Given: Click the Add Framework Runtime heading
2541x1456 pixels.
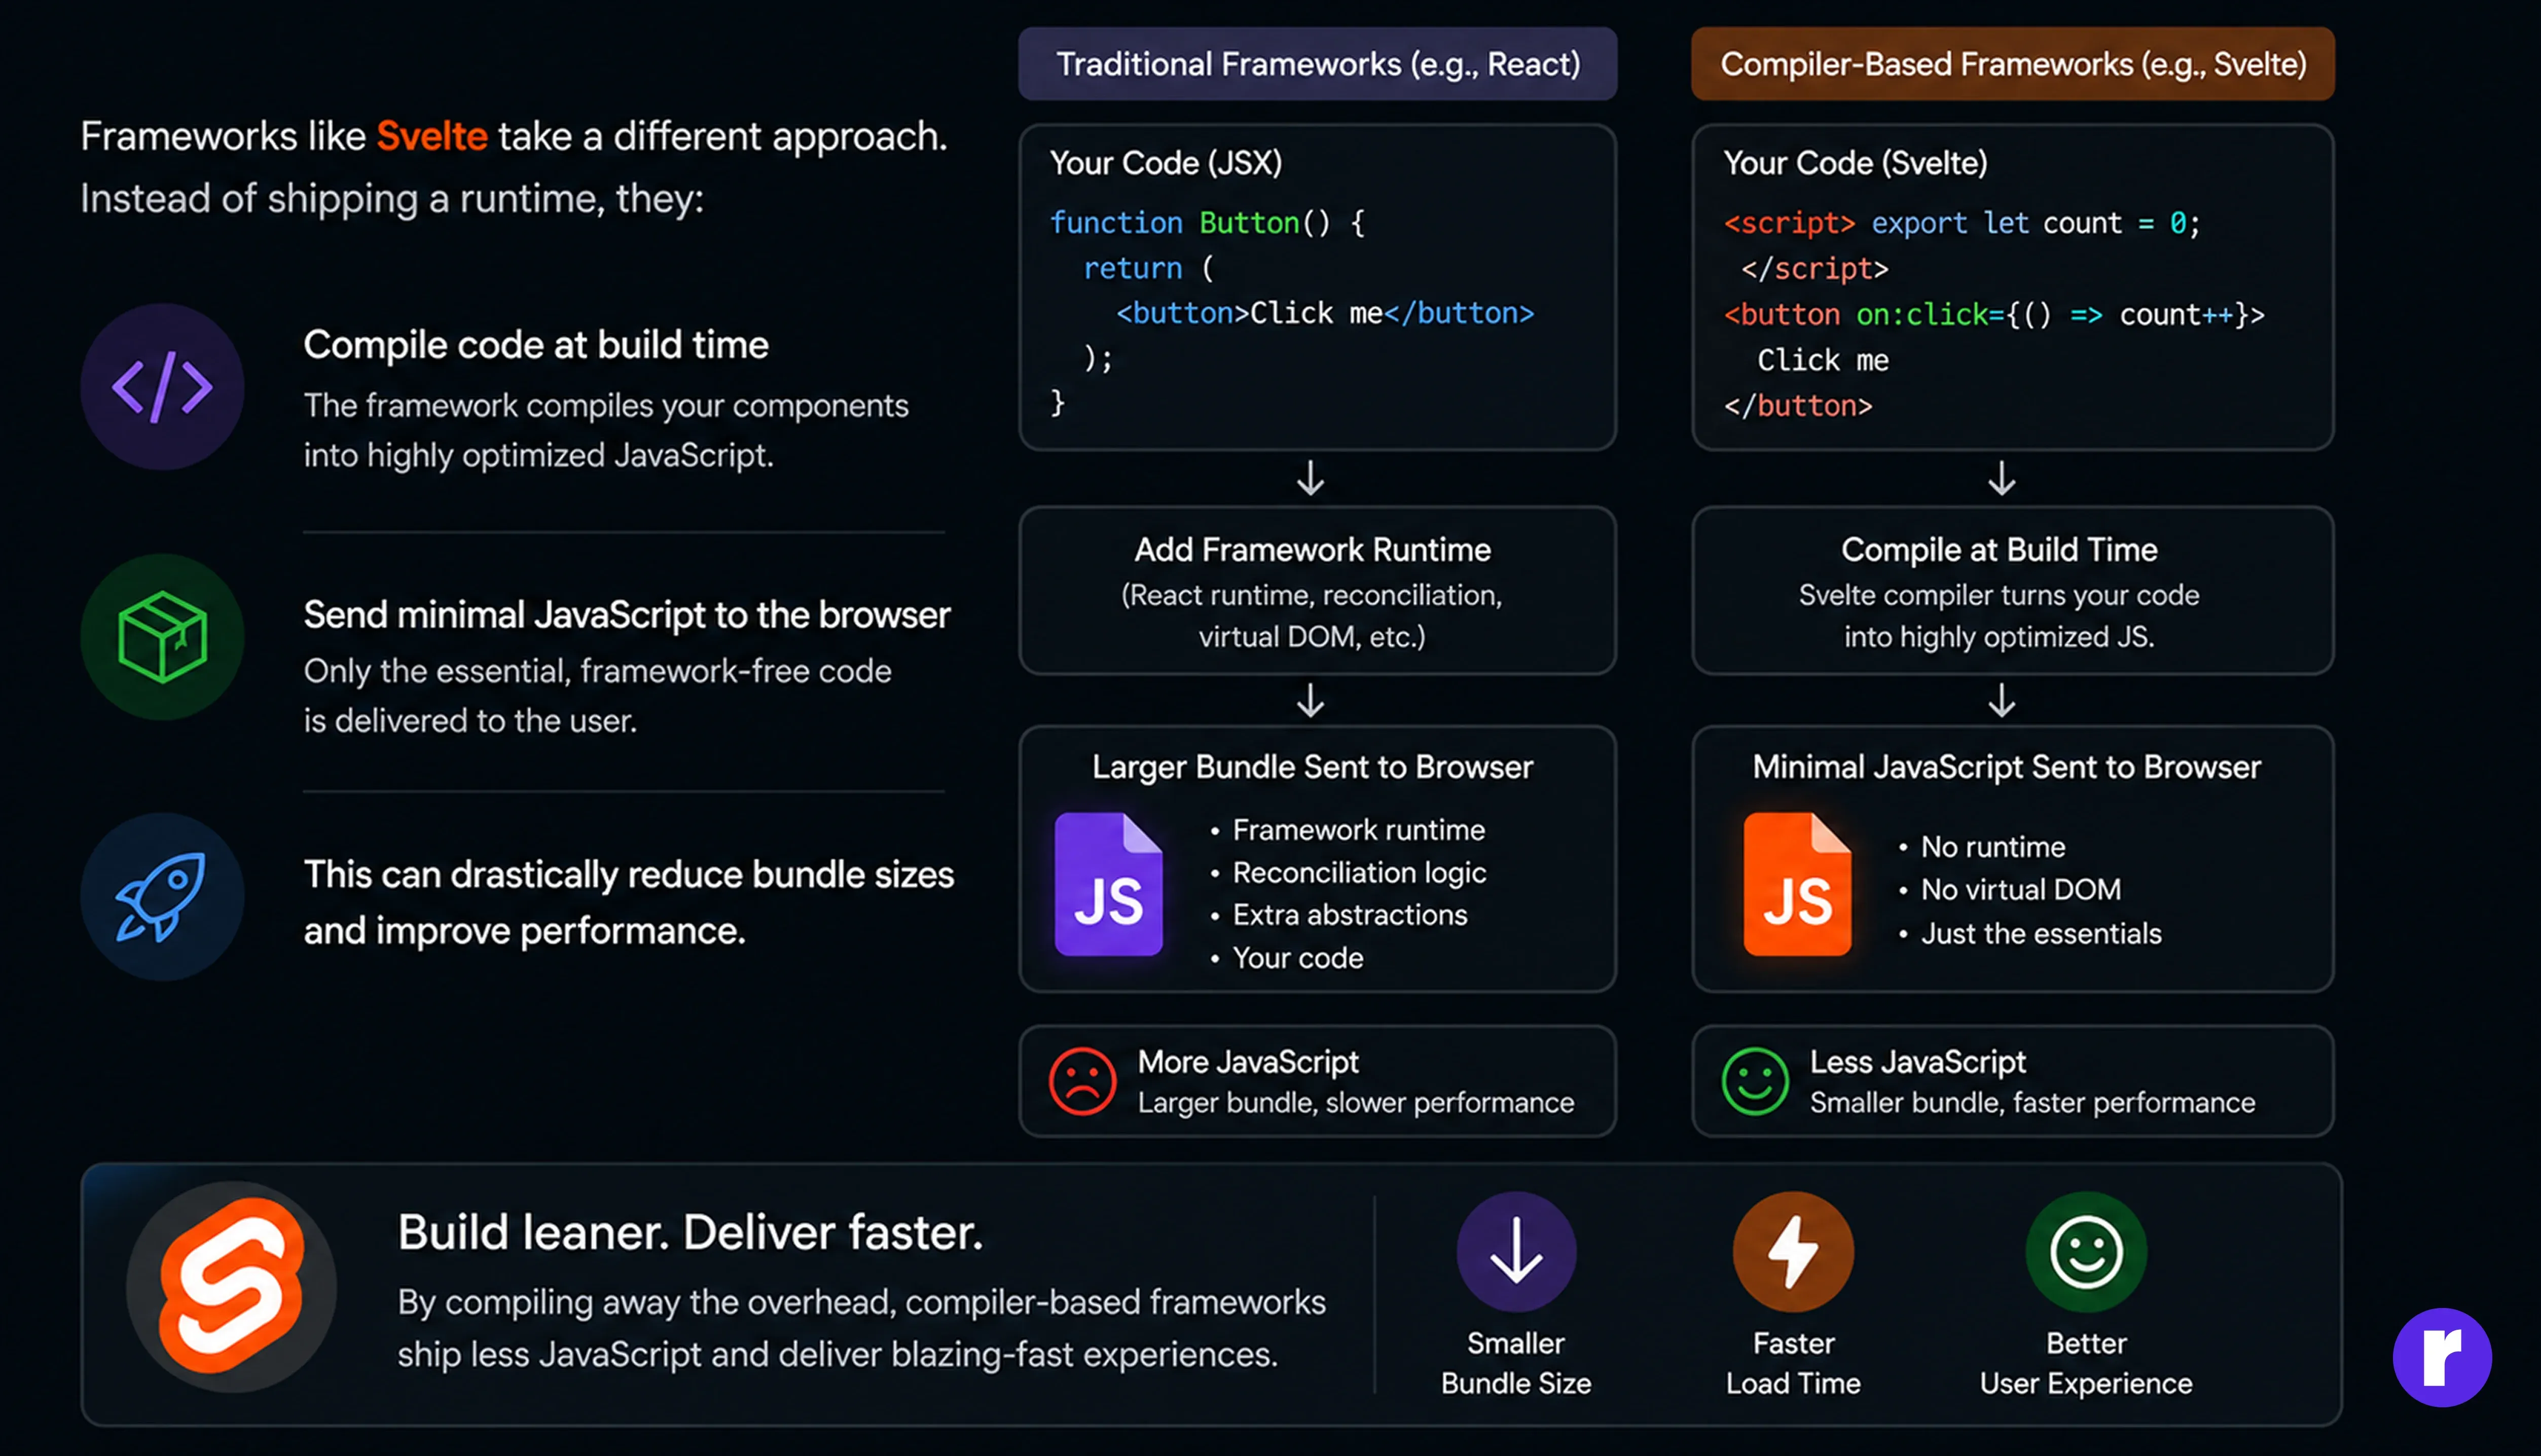Looking at the screenshot, I should (x=1312, y=549).
